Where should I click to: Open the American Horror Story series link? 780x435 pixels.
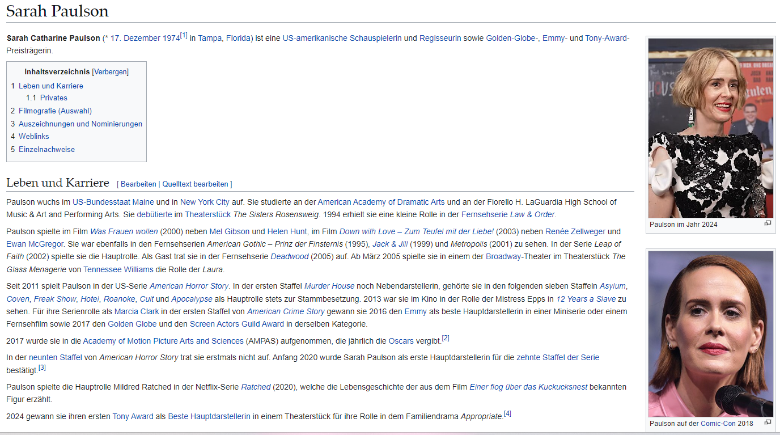click(x=189, y=286)
